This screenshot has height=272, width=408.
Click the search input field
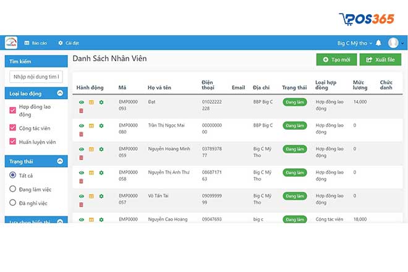(36, 77)
